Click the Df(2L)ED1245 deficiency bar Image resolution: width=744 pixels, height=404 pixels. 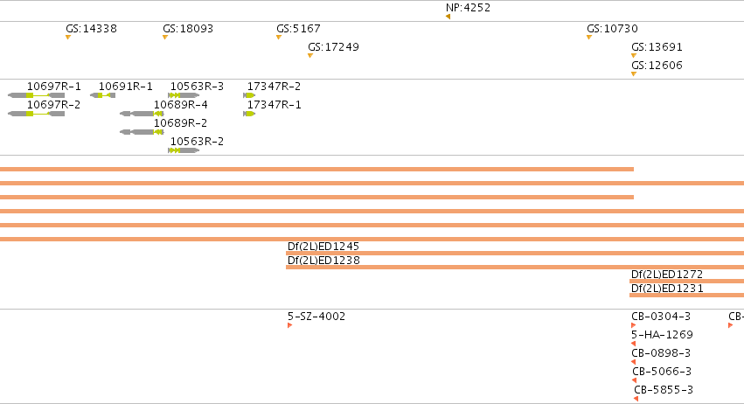click(515, 254)
